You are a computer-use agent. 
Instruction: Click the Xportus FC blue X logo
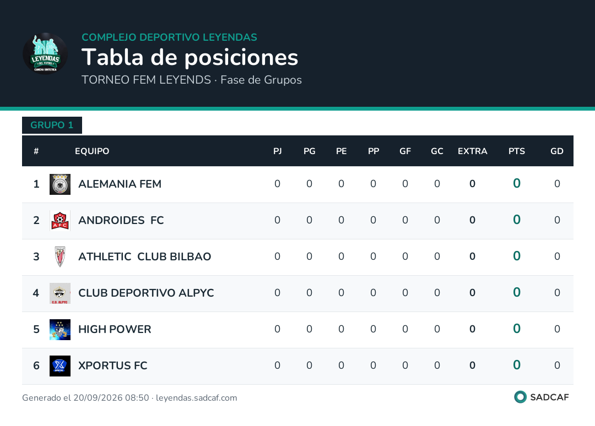[x=60, y=366]
